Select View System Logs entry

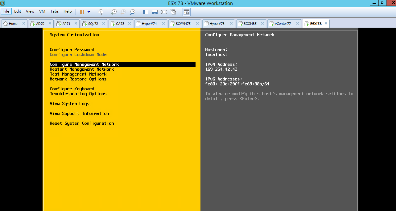tap(69, 104)
